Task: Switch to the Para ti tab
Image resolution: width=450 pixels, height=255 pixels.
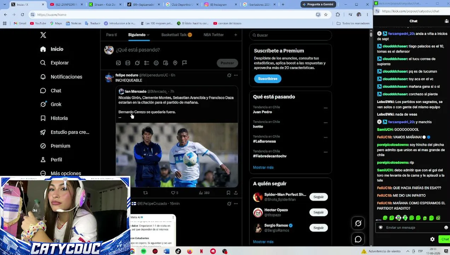Action: pos(111,35)
